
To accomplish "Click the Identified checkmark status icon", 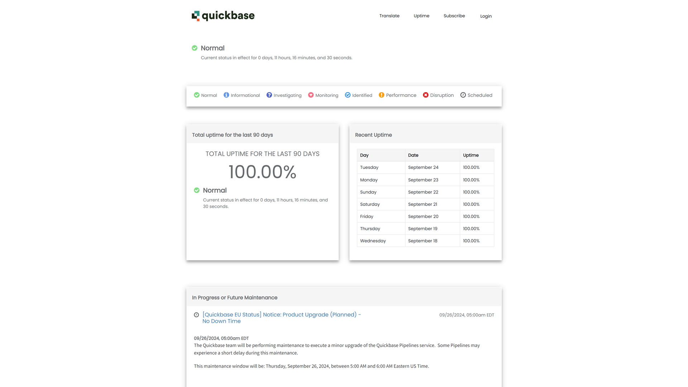I will (348, 95).
